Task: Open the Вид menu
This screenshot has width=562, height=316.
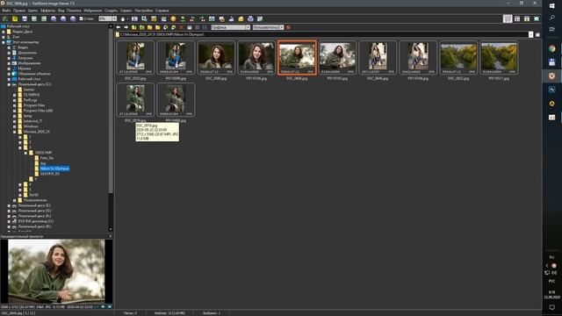Action: click(x=61, y=11)
